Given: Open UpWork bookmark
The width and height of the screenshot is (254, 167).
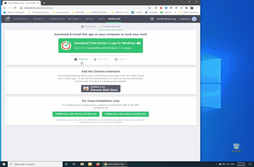Looking at the screenshot, I should [166, 12].
